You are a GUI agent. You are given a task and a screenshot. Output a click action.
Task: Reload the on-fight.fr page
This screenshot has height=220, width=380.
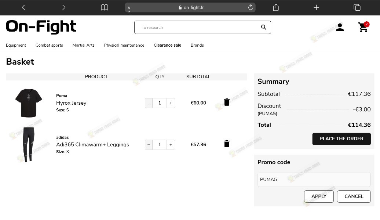(x=251, y=7)
